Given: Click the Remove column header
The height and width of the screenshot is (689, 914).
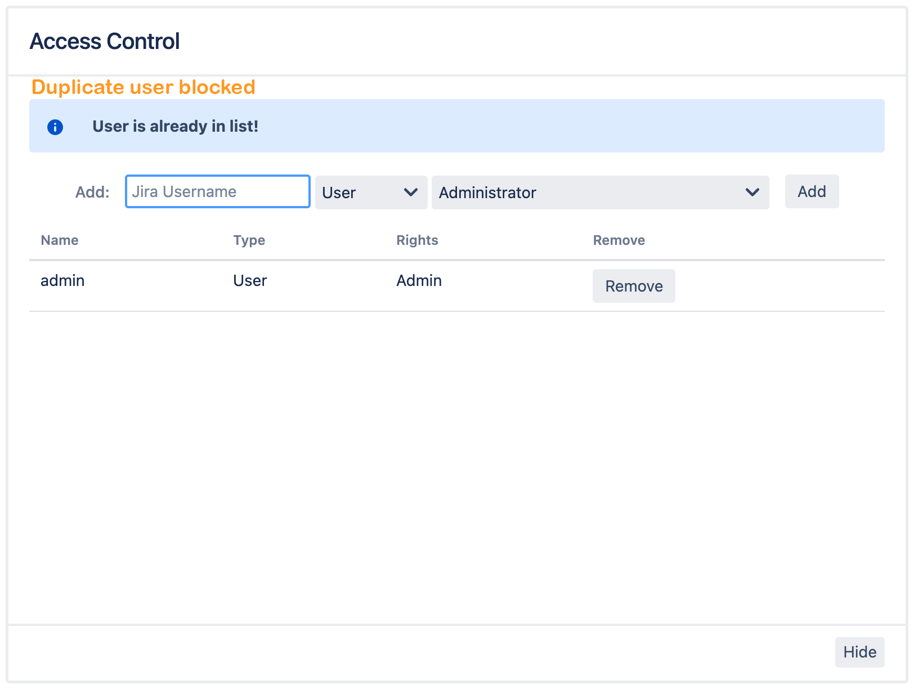Looking at the screenshot, I should tap(619, 240).
